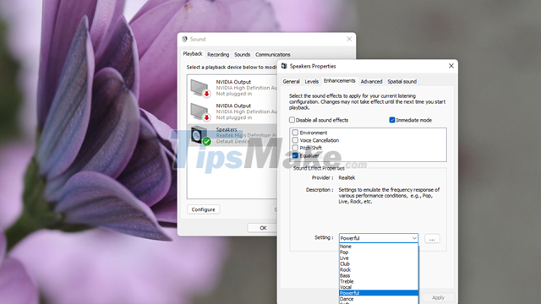Choose Bass from the equalizer preset list
Screen dimensions: 541x304
379,275
